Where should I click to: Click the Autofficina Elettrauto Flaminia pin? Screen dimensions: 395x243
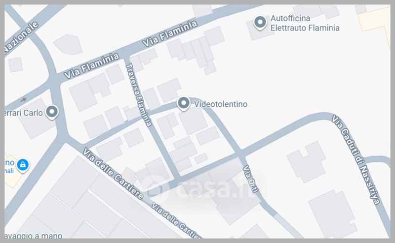click(x=260, y=23)
